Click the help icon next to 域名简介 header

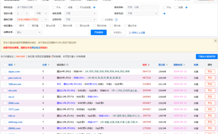(x=67, y=65)
